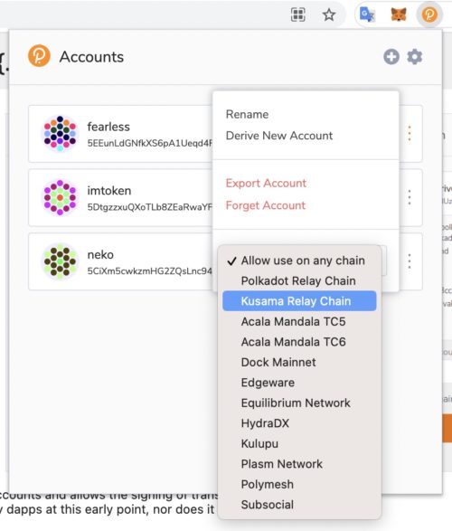Image resolution: width=452 pixels, height=531 pixels.
Task: Open the three-dot menu for imtoken account
Action: (x=410, y=197)
